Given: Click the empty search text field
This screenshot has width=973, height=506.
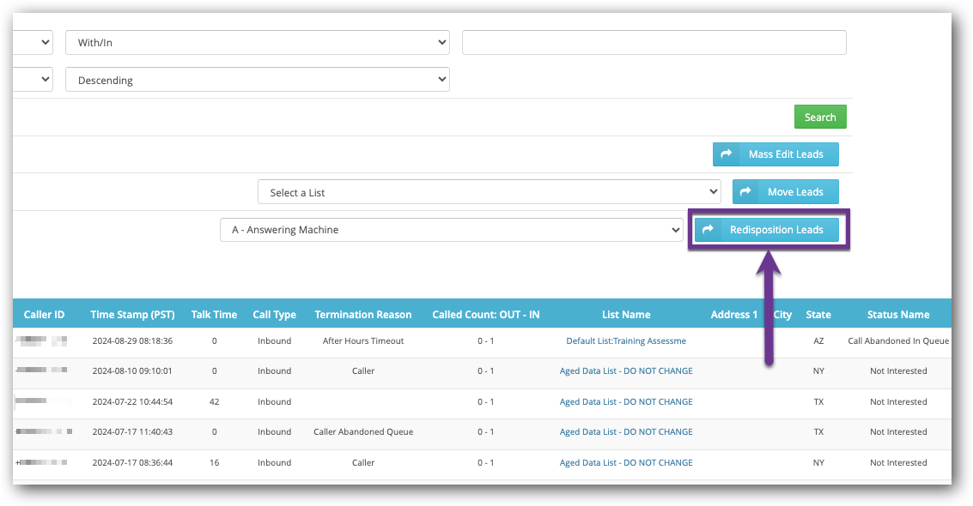Looking at the screenshot, I should (x=654, y=42).
